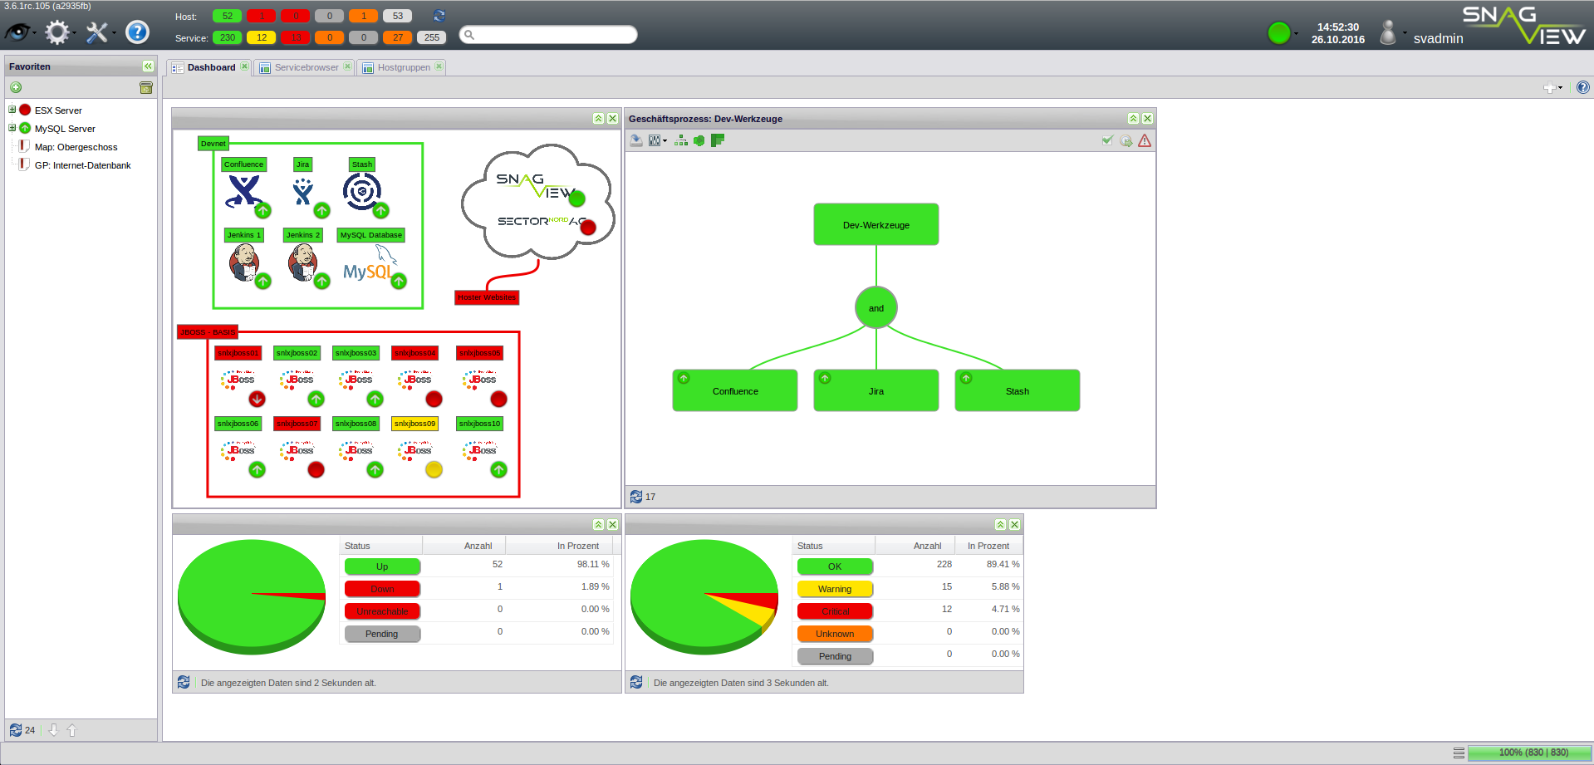Click the favorites refresh icon showing 24
Screen dimensions: 1594x765
[16, 730]
